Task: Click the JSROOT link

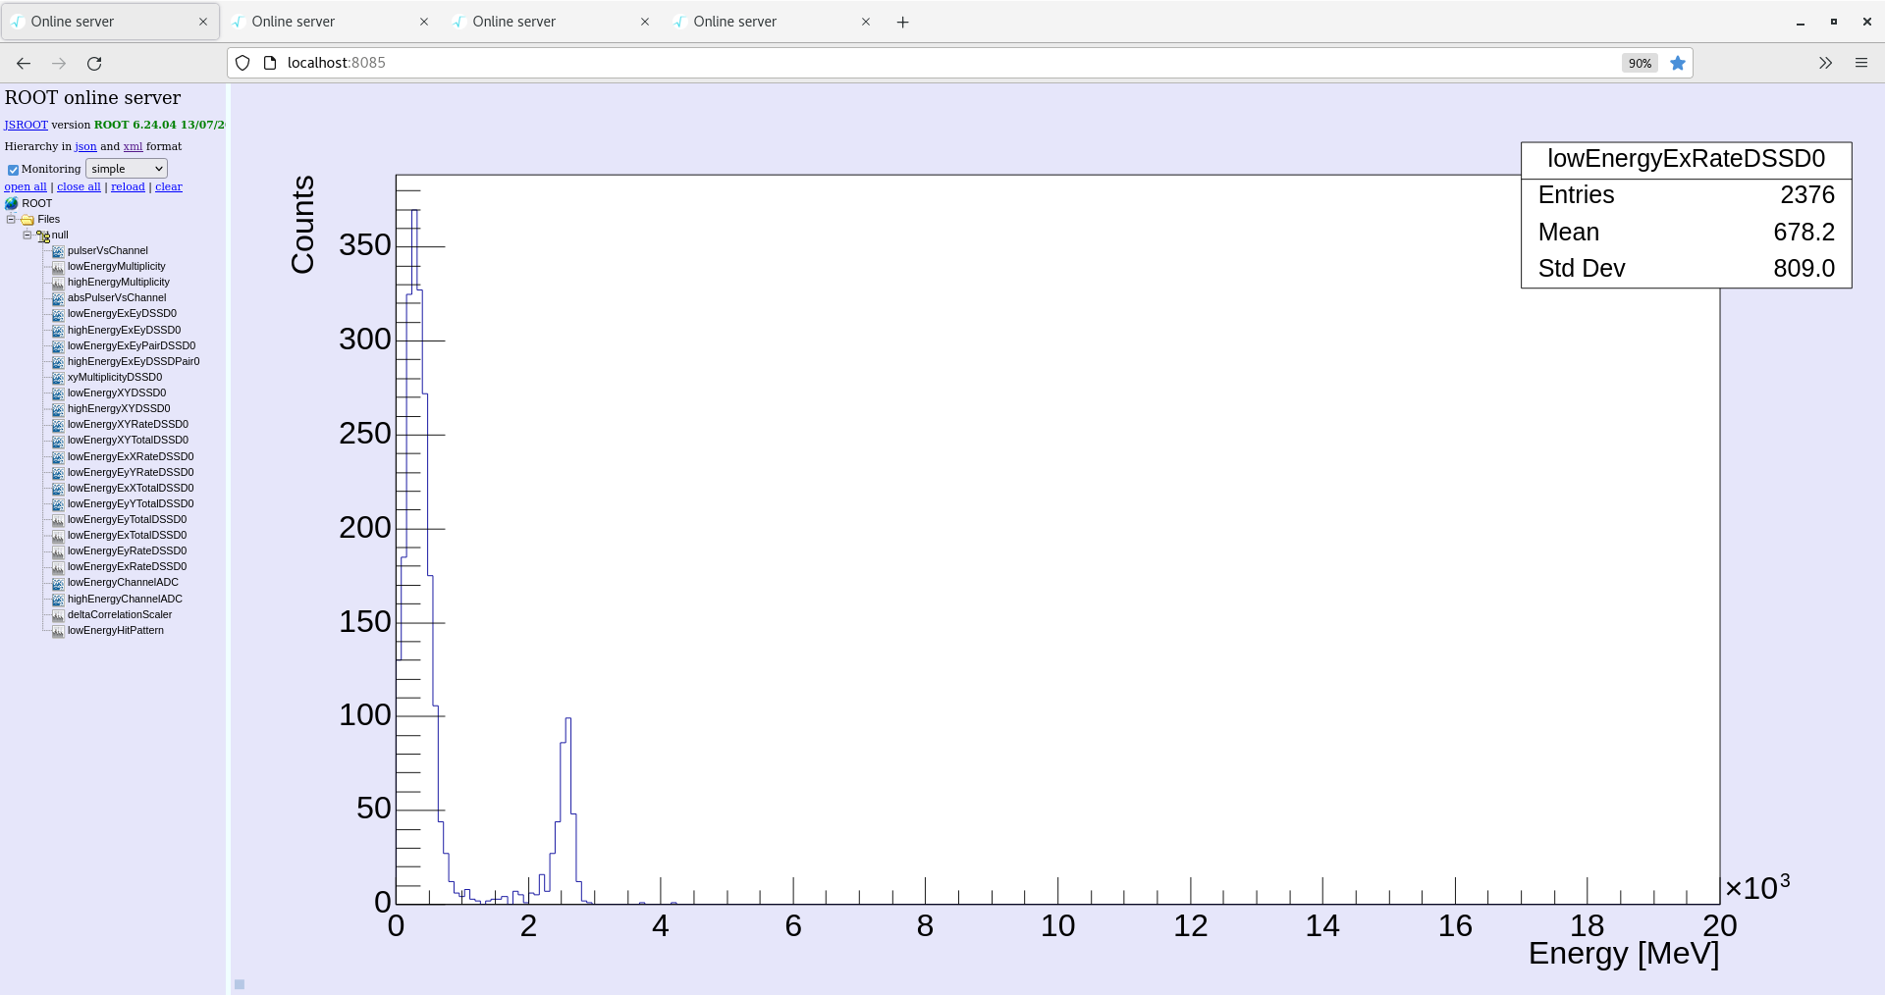Action: pos(26,125)
